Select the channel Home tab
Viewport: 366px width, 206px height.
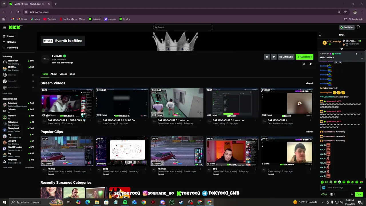click(x=45, y=74)
